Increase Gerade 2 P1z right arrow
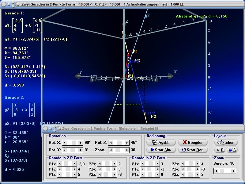245x184 pixels. point(157,174)
